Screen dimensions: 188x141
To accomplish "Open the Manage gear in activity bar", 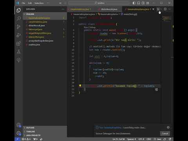I will [18, 133].
